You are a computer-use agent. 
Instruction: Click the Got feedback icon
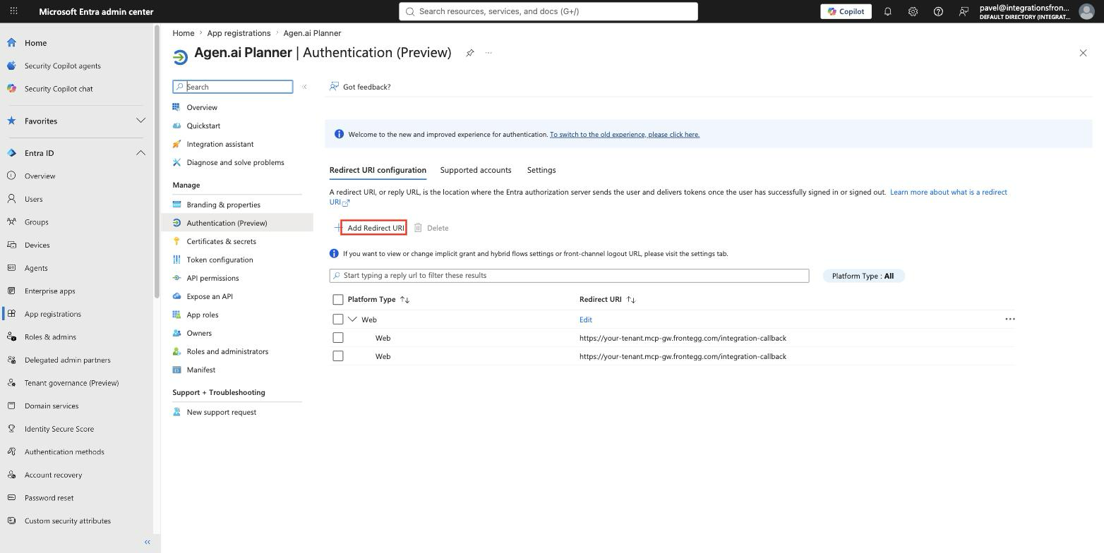[x=335, y=87]
